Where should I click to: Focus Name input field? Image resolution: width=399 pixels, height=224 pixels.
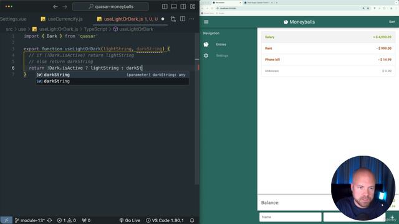click(x=291, y=217)
